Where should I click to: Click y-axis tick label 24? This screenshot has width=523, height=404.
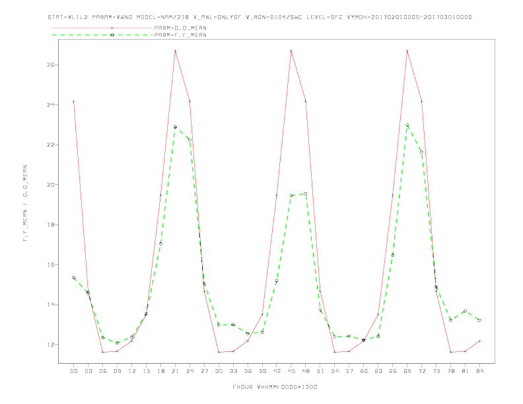pyautogui.click(x=51, y=105)
